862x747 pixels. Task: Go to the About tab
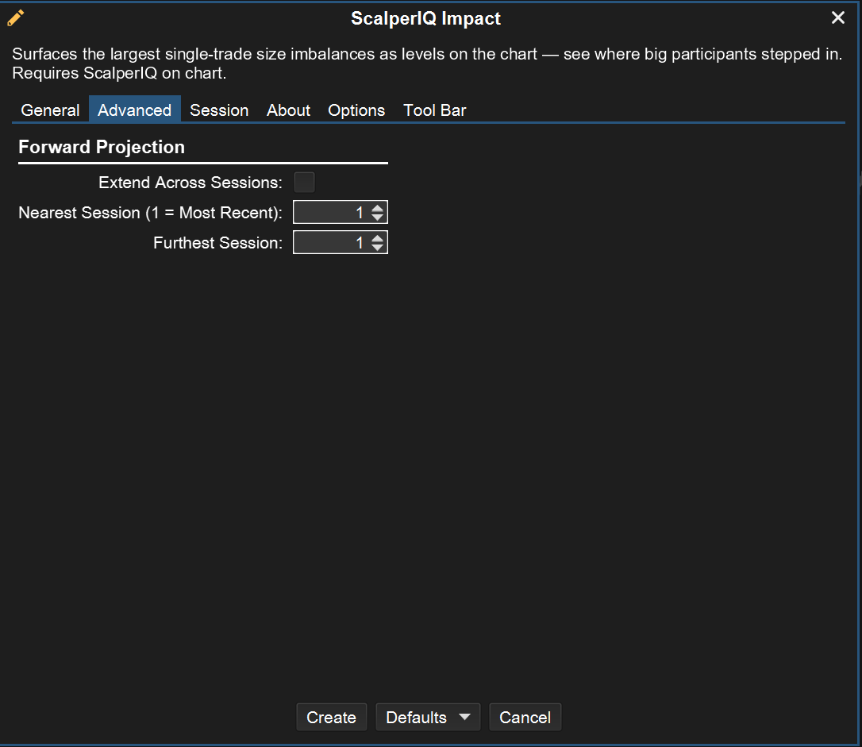(x=289, y=110)
